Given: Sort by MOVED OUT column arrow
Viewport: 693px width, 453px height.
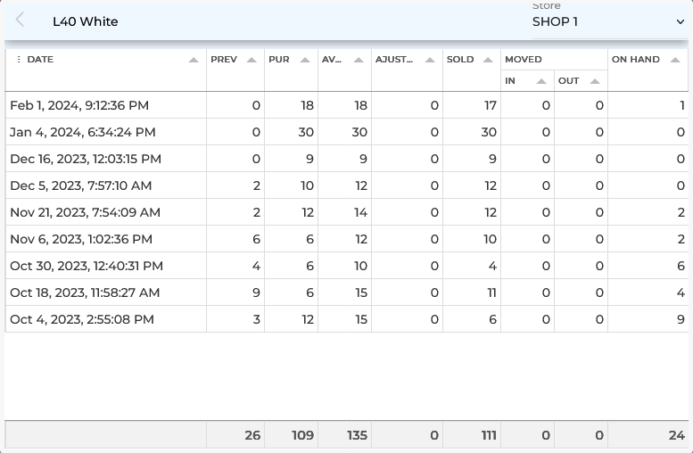Looking at the screenshot, I should 595,81.
